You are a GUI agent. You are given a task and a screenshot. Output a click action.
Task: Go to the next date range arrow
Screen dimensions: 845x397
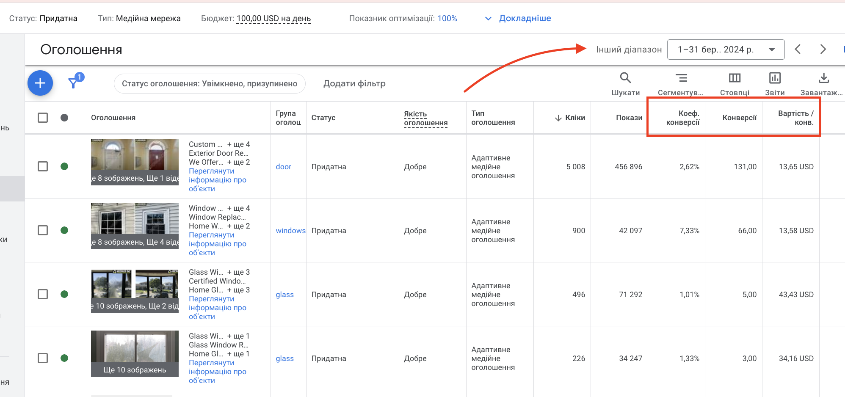point(823,50)
